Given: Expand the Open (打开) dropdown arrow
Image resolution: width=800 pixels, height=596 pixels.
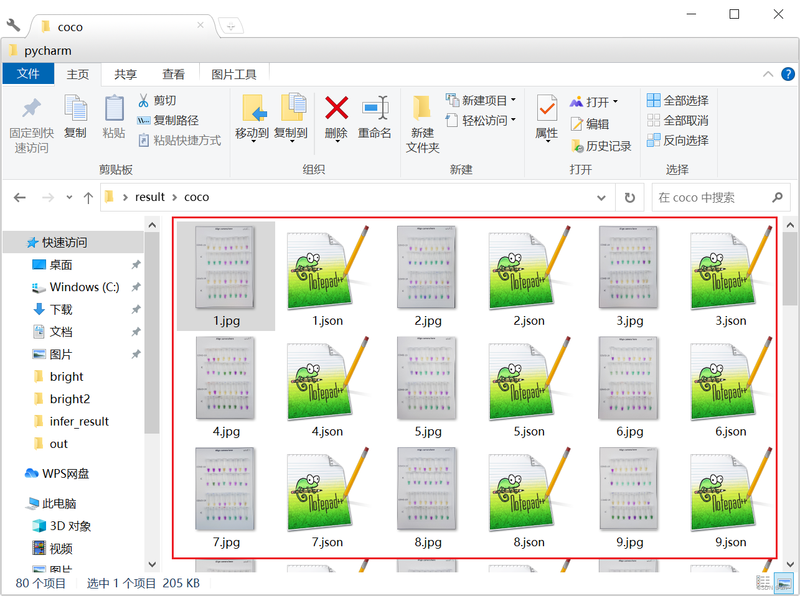Looking at the screenshot, I should point(615,101).
